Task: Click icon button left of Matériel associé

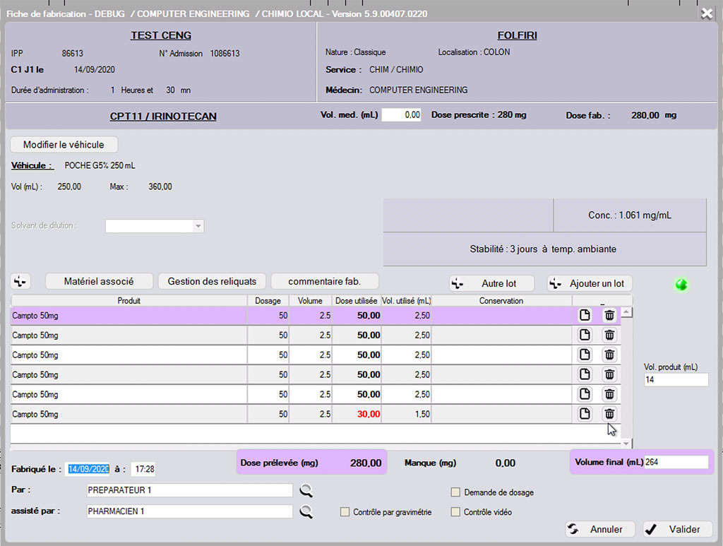Action: 20,281
